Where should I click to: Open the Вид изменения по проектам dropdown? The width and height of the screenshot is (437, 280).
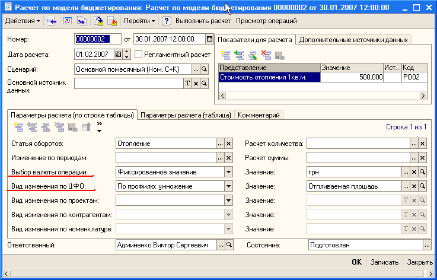coord(229,201)
